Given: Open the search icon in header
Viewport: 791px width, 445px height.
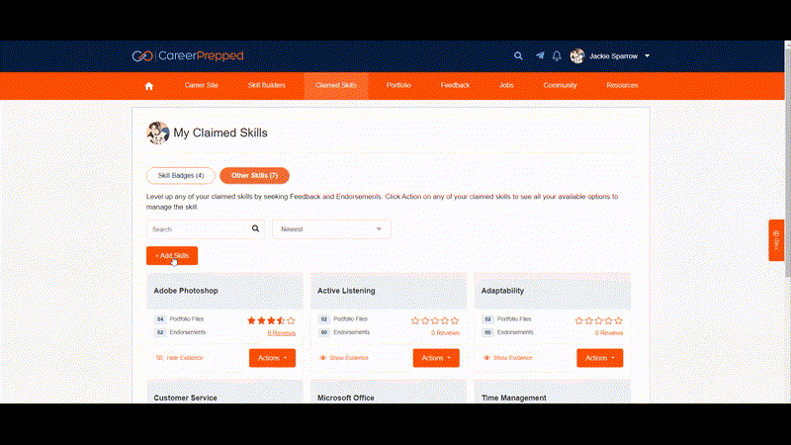Looking at the screenshot, I should [x=518, y=56].
